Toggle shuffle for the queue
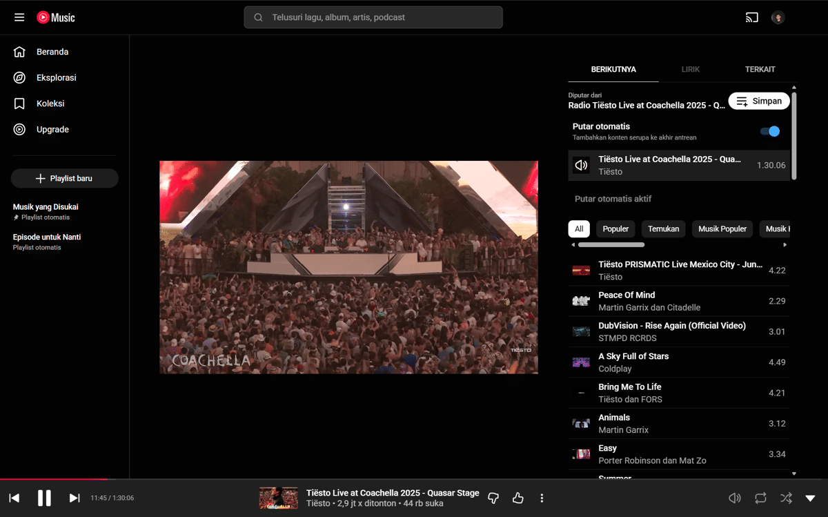The width and height of the screenshot is (828, 517). point(785,498)
